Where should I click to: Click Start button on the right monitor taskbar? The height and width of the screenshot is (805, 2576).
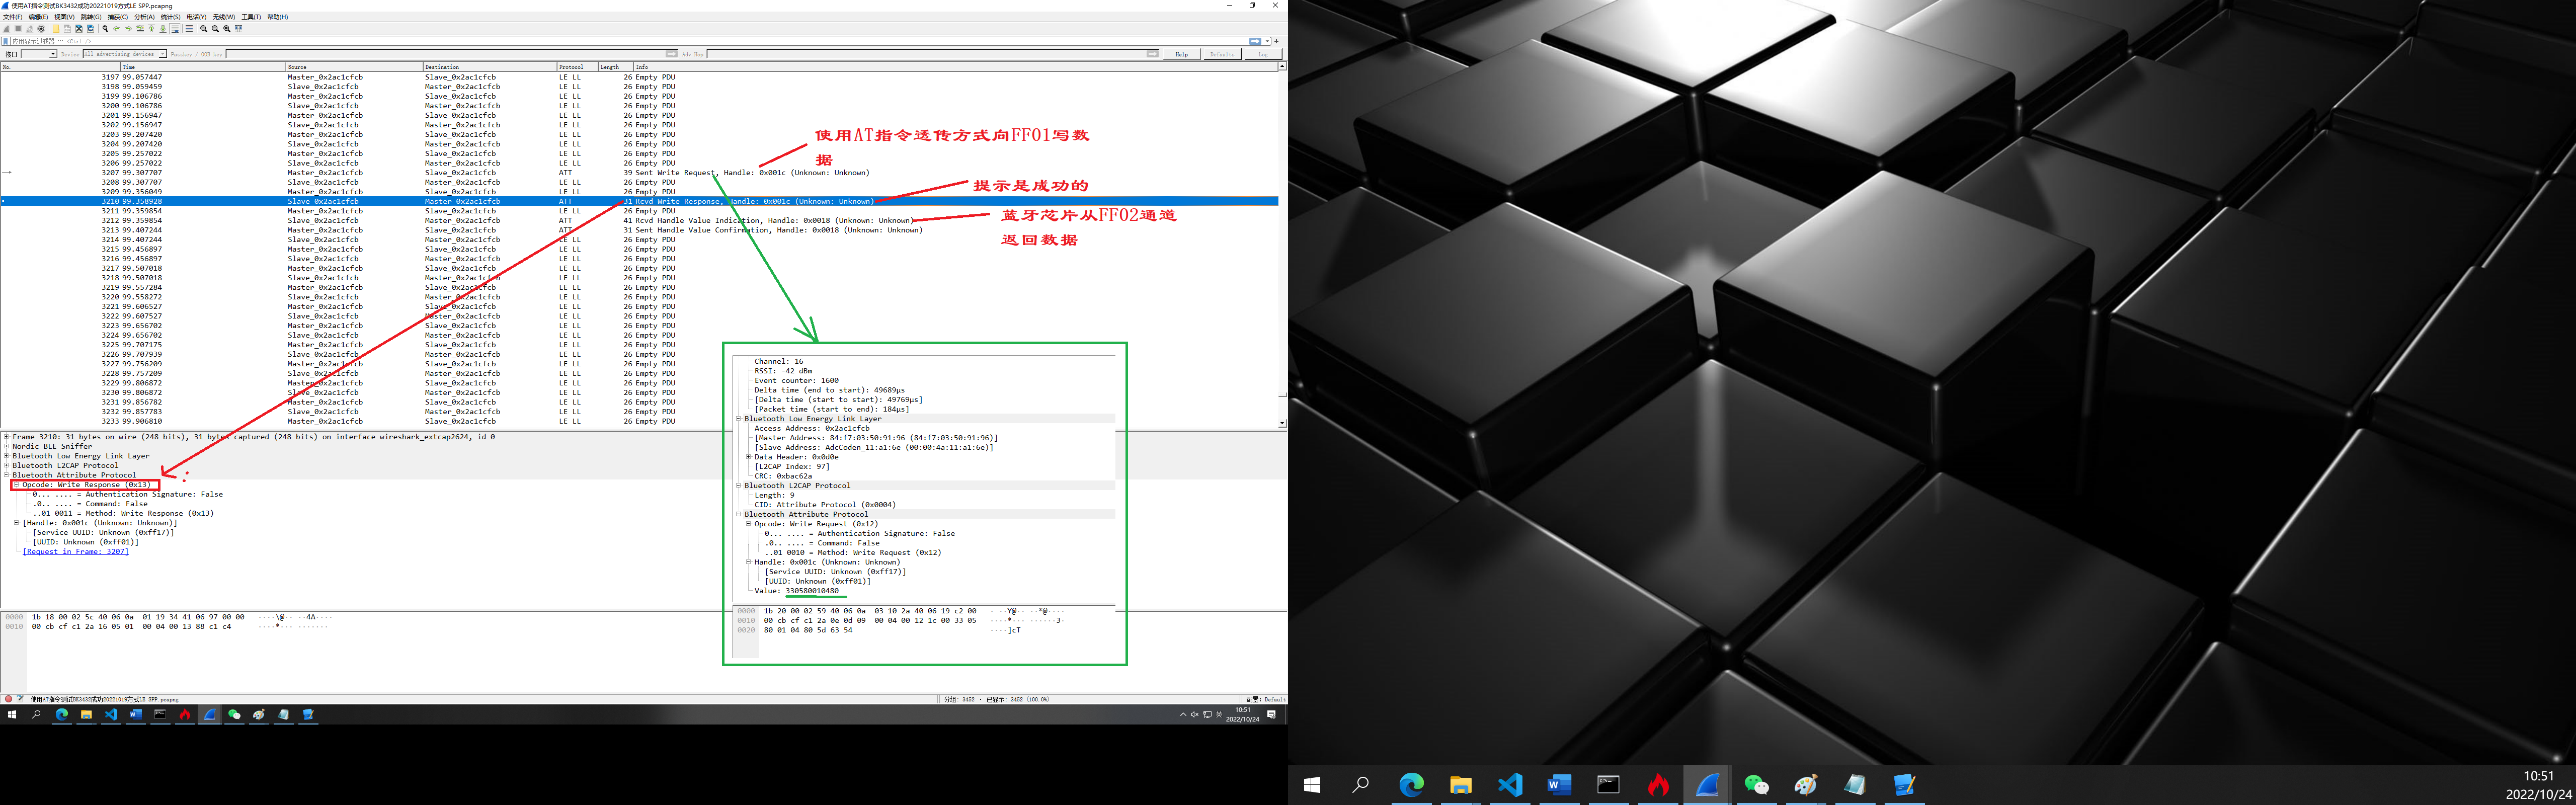tap(1312, 785)
